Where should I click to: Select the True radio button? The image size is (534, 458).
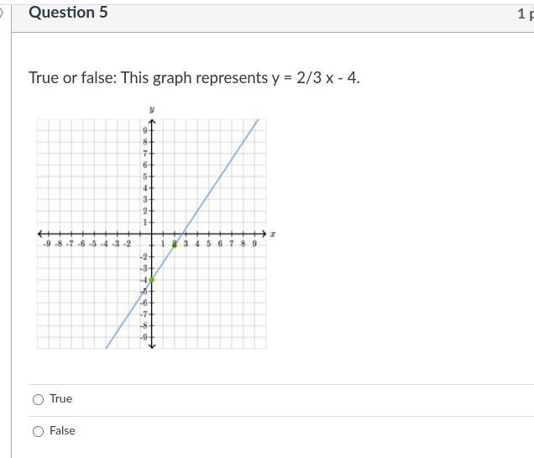(x=38, y=399)
